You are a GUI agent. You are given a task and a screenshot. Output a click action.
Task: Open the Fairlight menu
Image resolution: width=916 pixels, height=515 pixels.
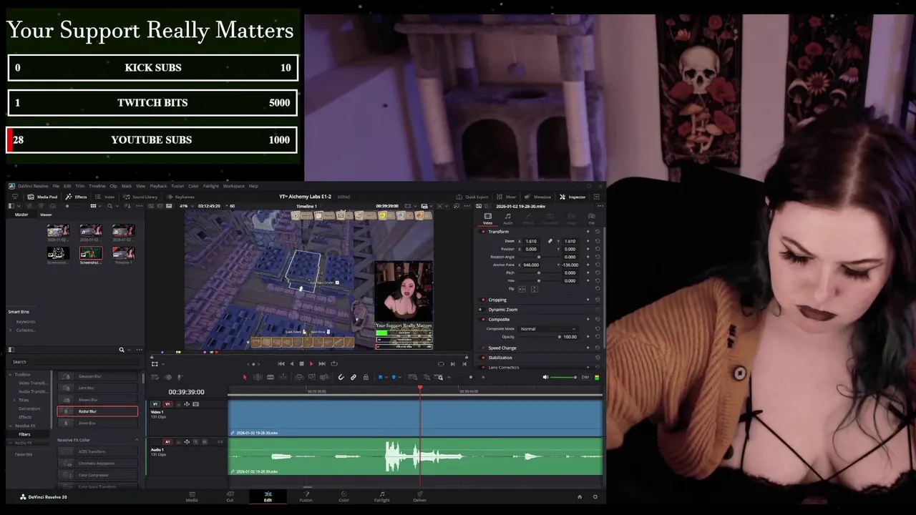click(211, 186)
